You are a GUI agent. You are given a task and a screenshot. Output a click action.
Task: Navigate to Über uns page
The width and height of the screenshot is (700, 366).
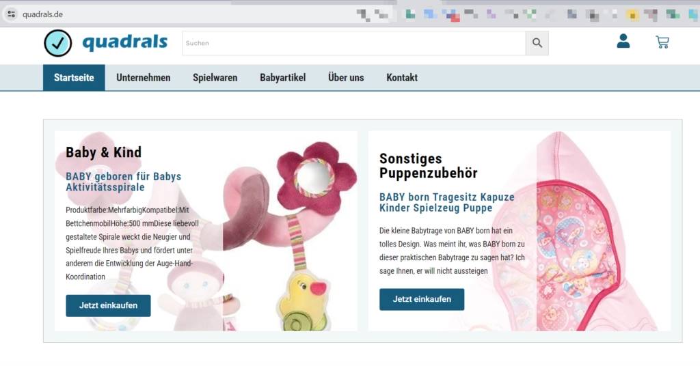click(346, 78)
